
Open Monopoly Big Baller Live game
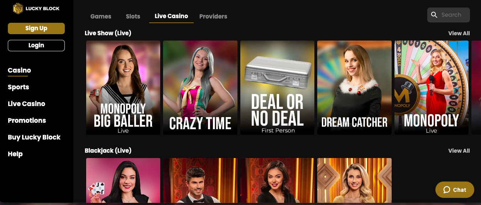pos(123,88)
